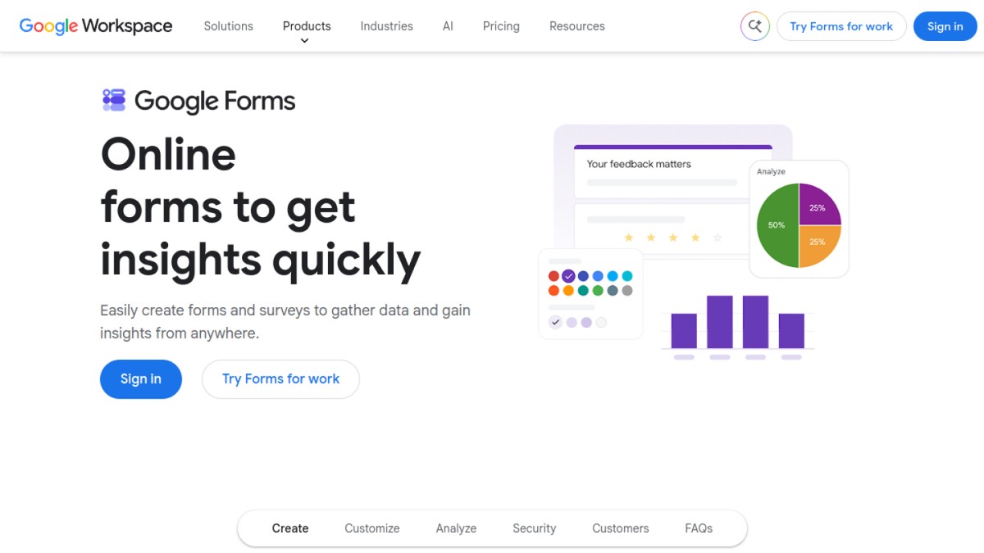984x553 pixels.
Task: Click header Try Forms for work button
Action: point(841,26)
